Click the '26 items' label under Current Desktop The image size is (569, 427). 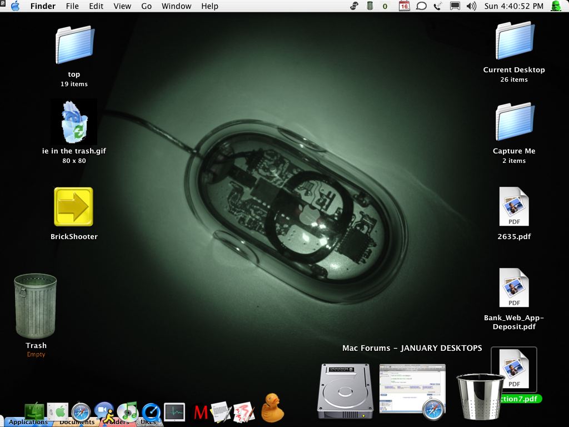pos(514,80)
